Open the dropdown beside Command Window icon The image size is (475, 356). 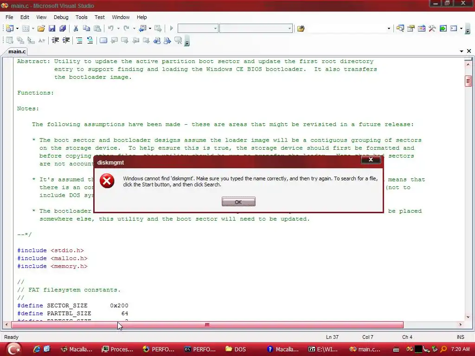click(461, 28)
